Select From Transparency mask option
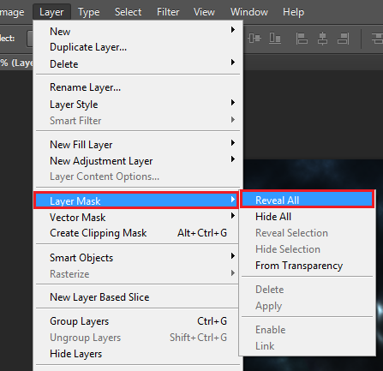This screenshot has width=383, height=371. coord(307,266)
